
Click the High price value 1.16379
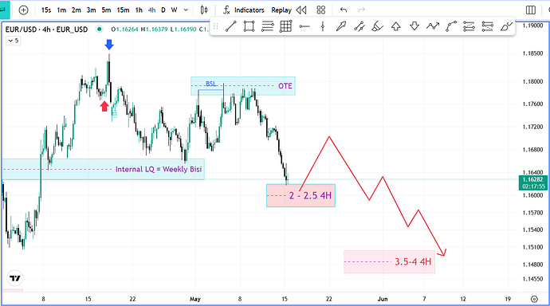(155, 29)
